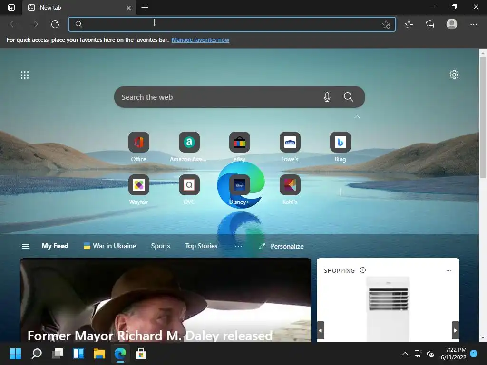Open Shopping card options ellipsis
The width and height of the screenshot is (487, 365).
449,270
